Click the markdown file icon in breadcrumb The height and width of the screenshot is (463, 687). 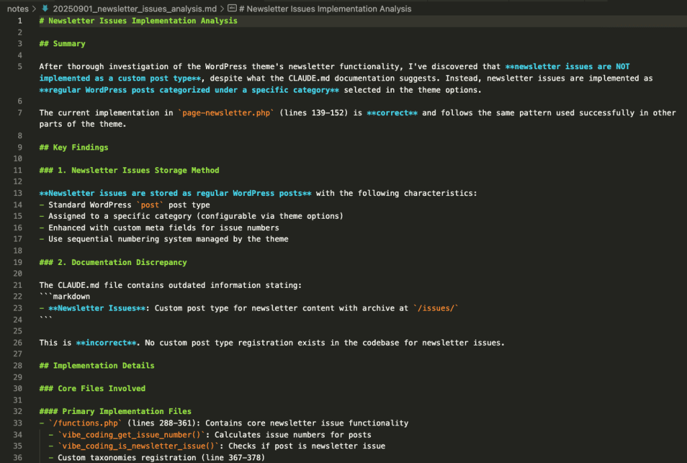(45, 8)
